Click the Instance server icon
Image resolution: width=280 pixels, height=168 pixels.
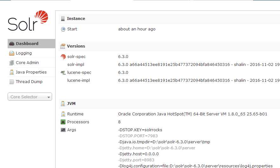click(x=63, y=19)
